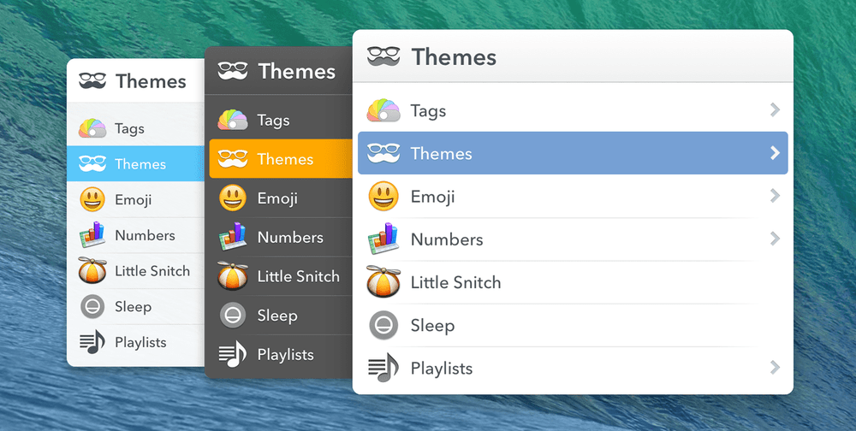856x431 pixels.
Task: Click the Sleep circle icon in the white window
Action: coord(383,325)
